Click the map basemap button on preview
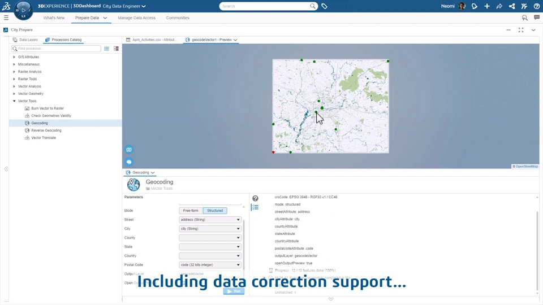The width and height of the screenshot is (543, 305). (129, 150)
